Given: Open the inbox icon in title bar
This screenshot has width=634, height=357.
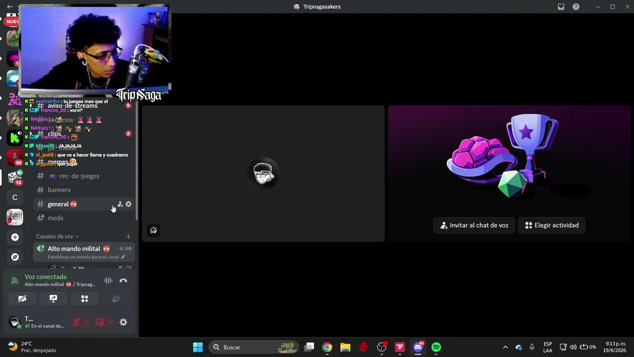Looking at the screenshot, I should point(561,6).
